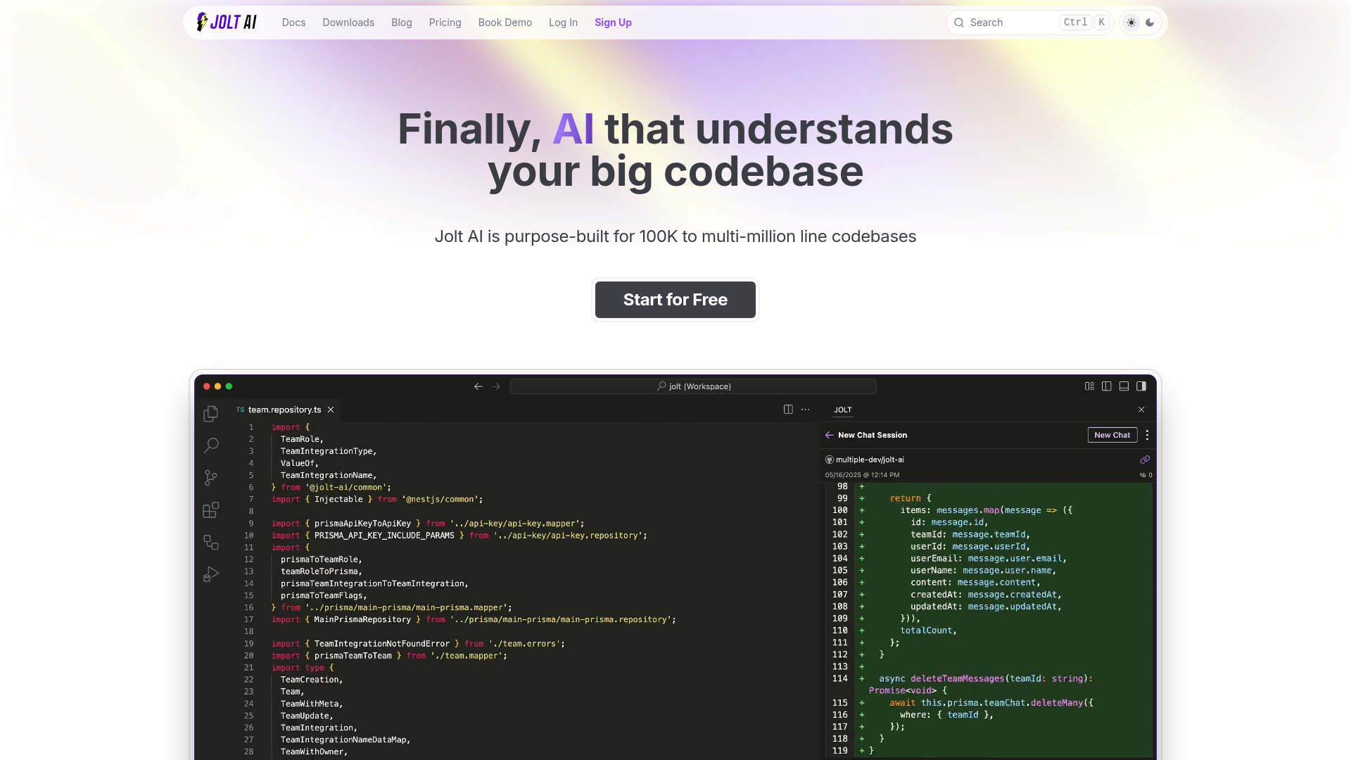This screenshot has height=760, width=1351.
Task: Switch to dark theme moon icon
Action: coord(1150,23)
